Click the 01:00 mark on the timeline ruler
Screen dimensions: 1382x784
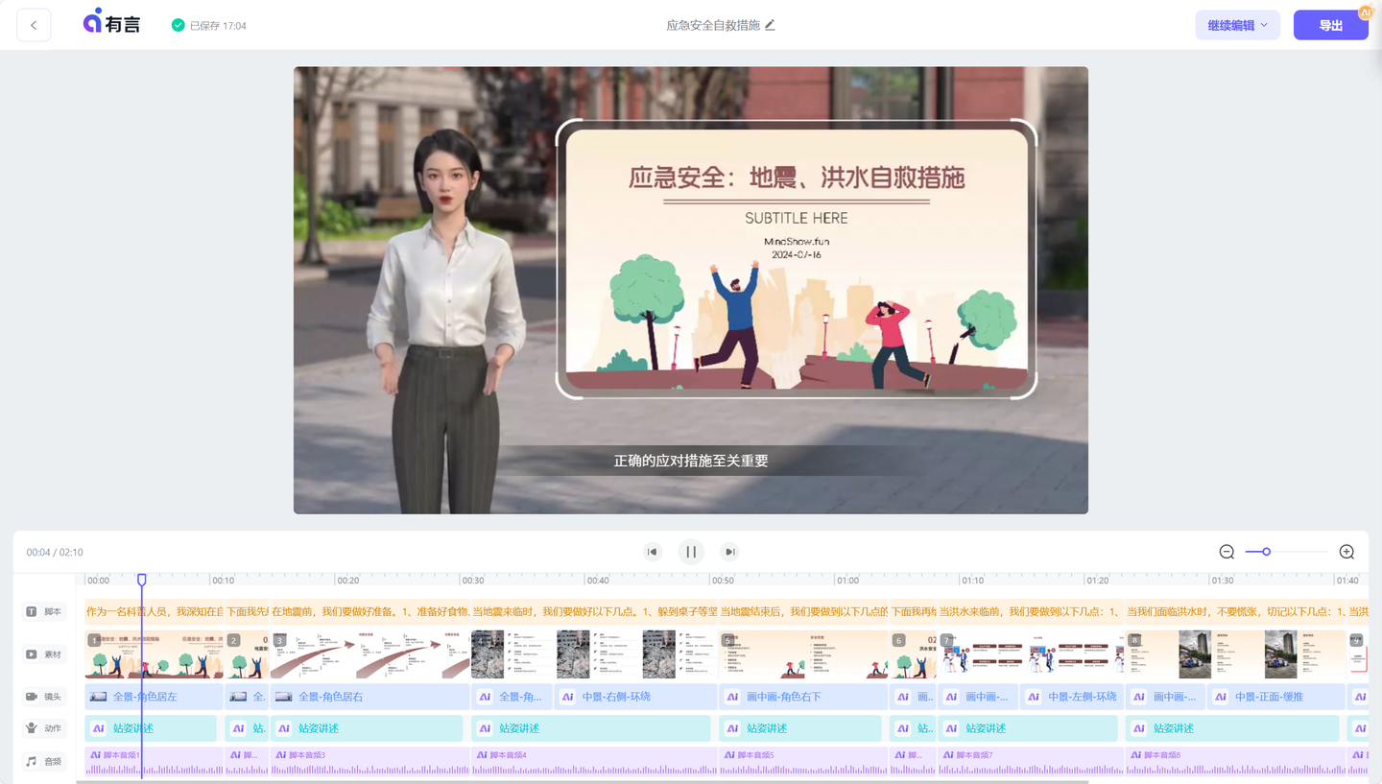[x=847, y=581]
